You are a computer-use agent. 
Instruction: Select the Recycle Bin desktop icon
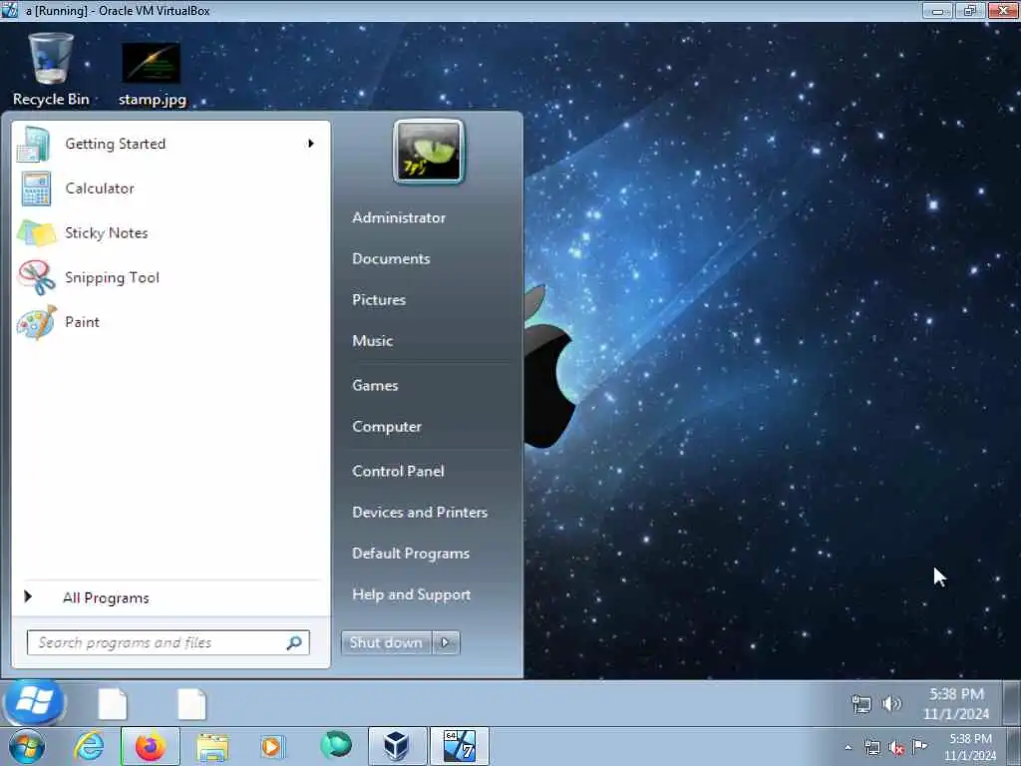(x=51, y=70)
